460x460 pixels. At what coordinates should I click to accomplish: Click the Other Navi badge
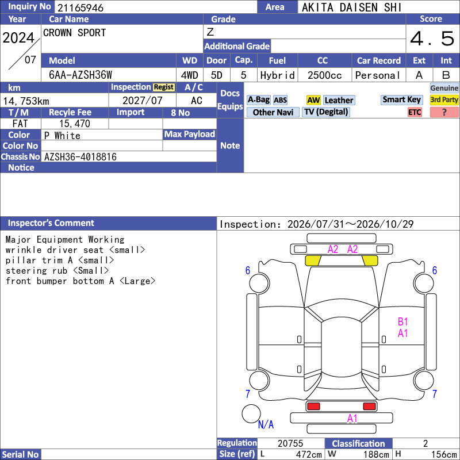tap(273, 112)
